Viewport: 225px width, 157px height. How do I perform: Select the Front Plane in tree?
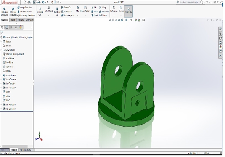[x=8, y=59]
